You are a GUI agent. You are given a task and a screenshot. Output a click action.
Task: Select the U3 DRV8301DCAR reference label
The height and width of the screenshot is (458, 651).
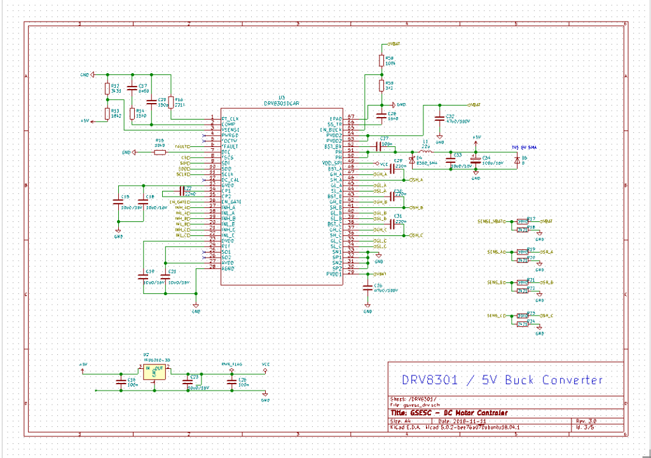pos(282,100)
